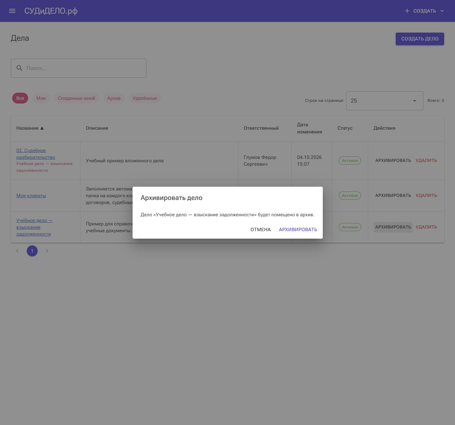Select page 1 in pagination
455x425 pixels.
pos(32,251)
